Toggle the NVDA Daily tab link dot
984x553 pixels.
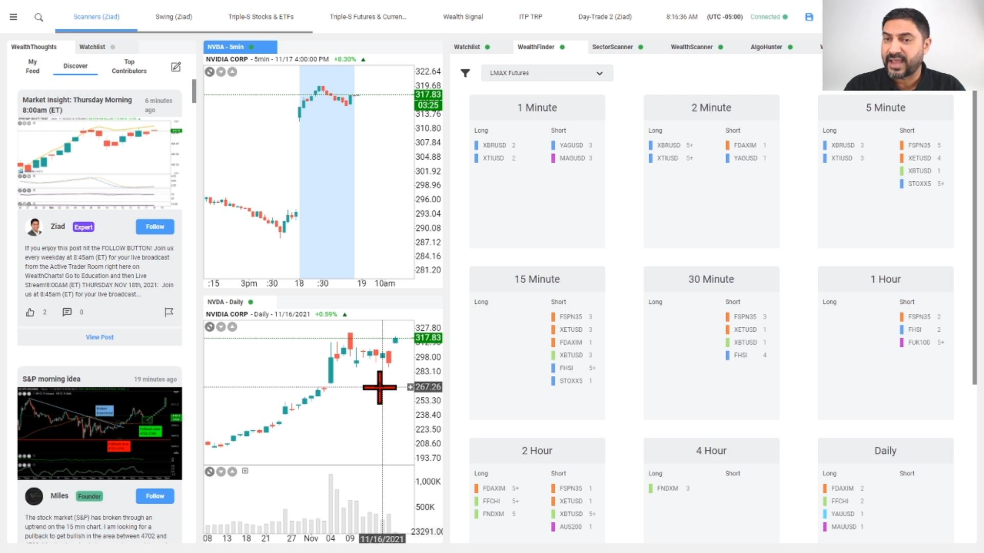(x=251, y=302)
